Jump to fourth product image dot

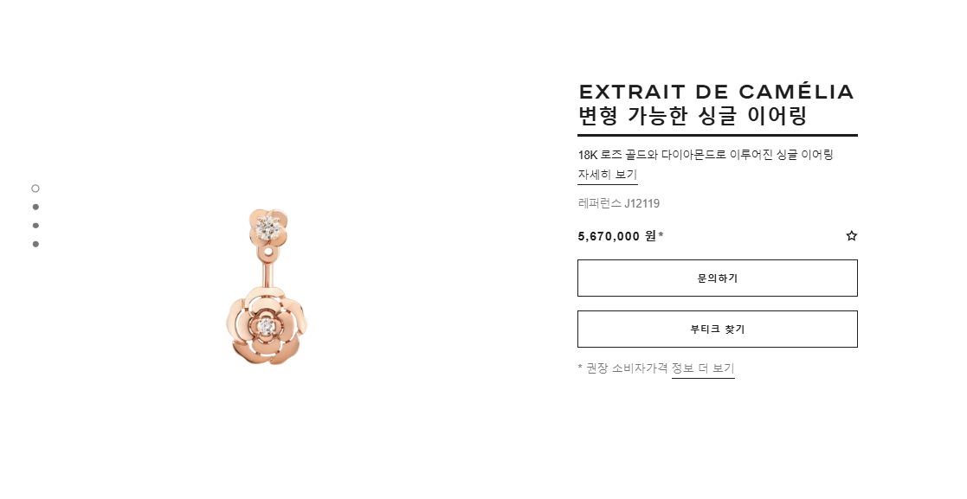click(x=35, y=244)
